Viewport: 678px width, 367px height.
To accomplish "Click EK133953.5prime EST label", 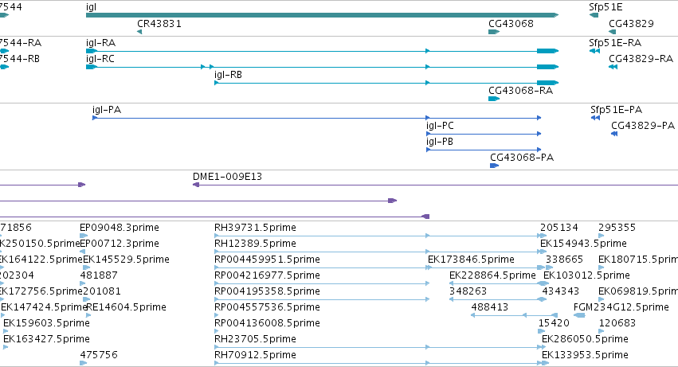I will 585,355.
